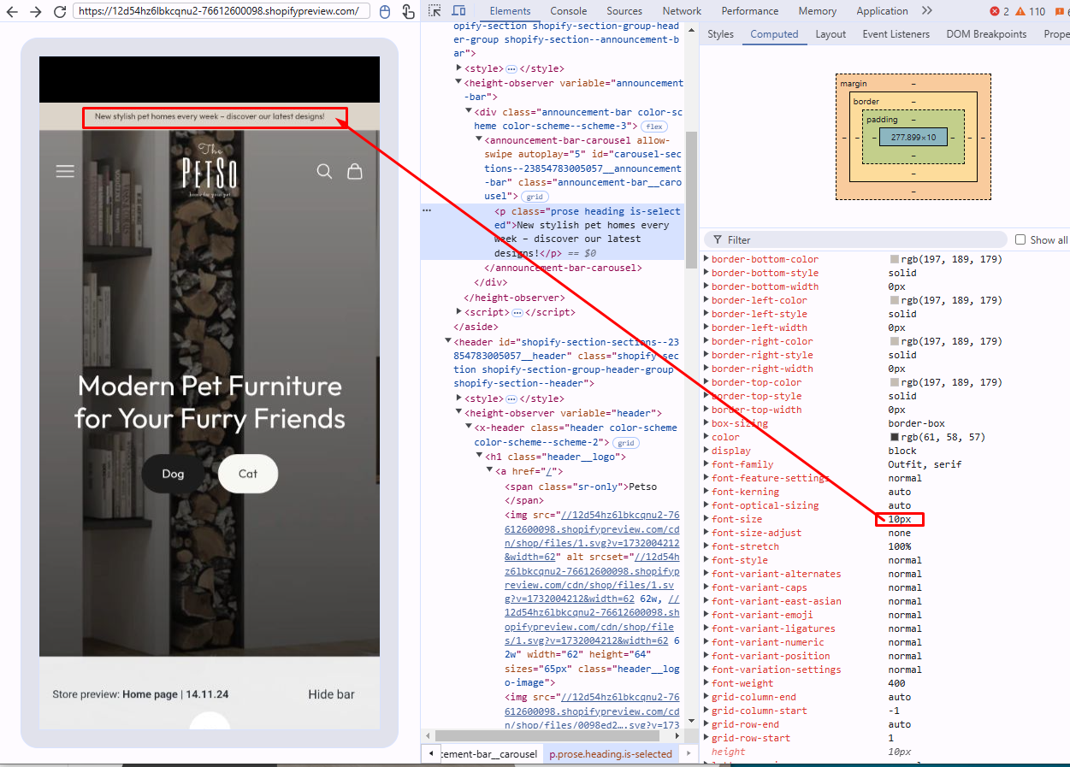1070x767 pixels.
Task: Collapse the header shopify-section node
Action: [448, 342]
